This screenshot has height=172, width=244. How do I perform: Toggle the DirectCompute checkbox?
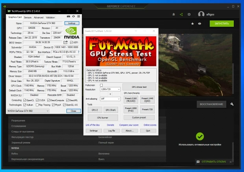point(48,100)
